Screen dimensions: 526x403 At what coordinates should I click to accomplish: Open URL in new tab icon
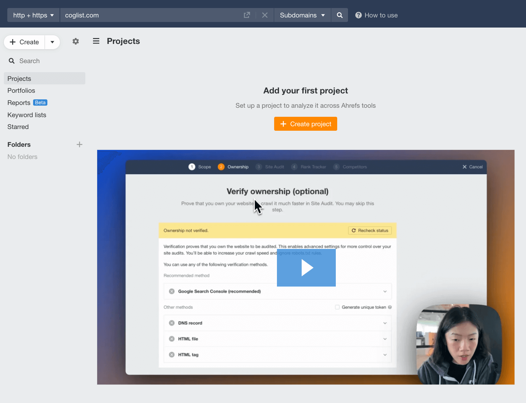coord(247,15)
